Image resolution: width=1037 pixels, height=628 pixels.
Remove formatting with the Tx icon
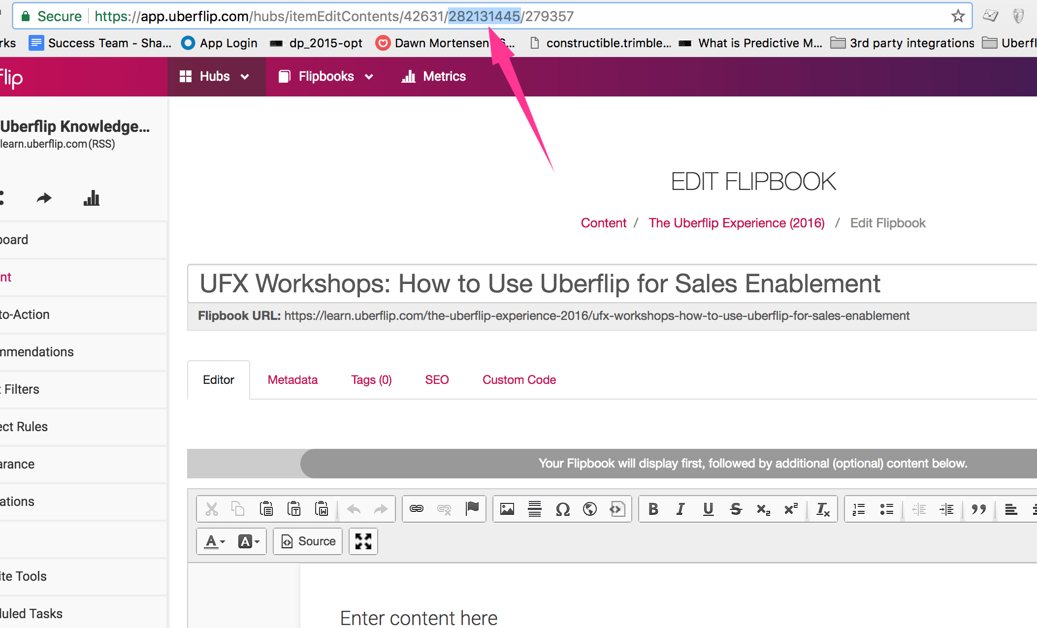823,509
